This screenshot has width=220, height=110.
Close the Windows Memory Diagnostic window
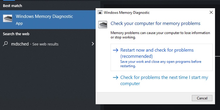pos(211,12)
